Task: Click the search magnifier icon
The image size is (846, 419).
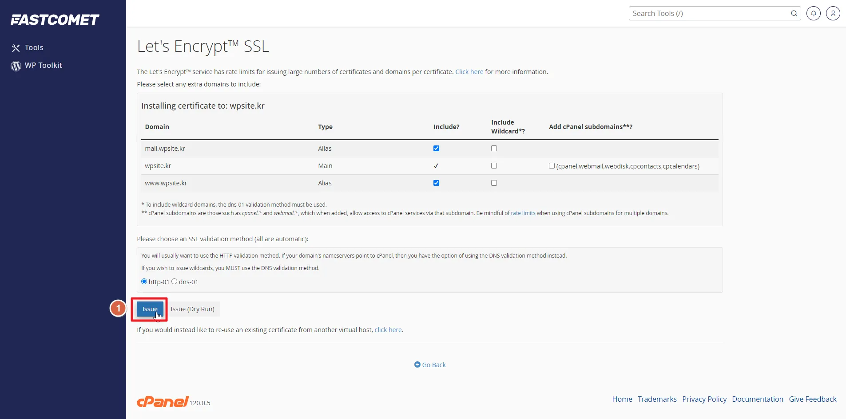Action: 794,13
